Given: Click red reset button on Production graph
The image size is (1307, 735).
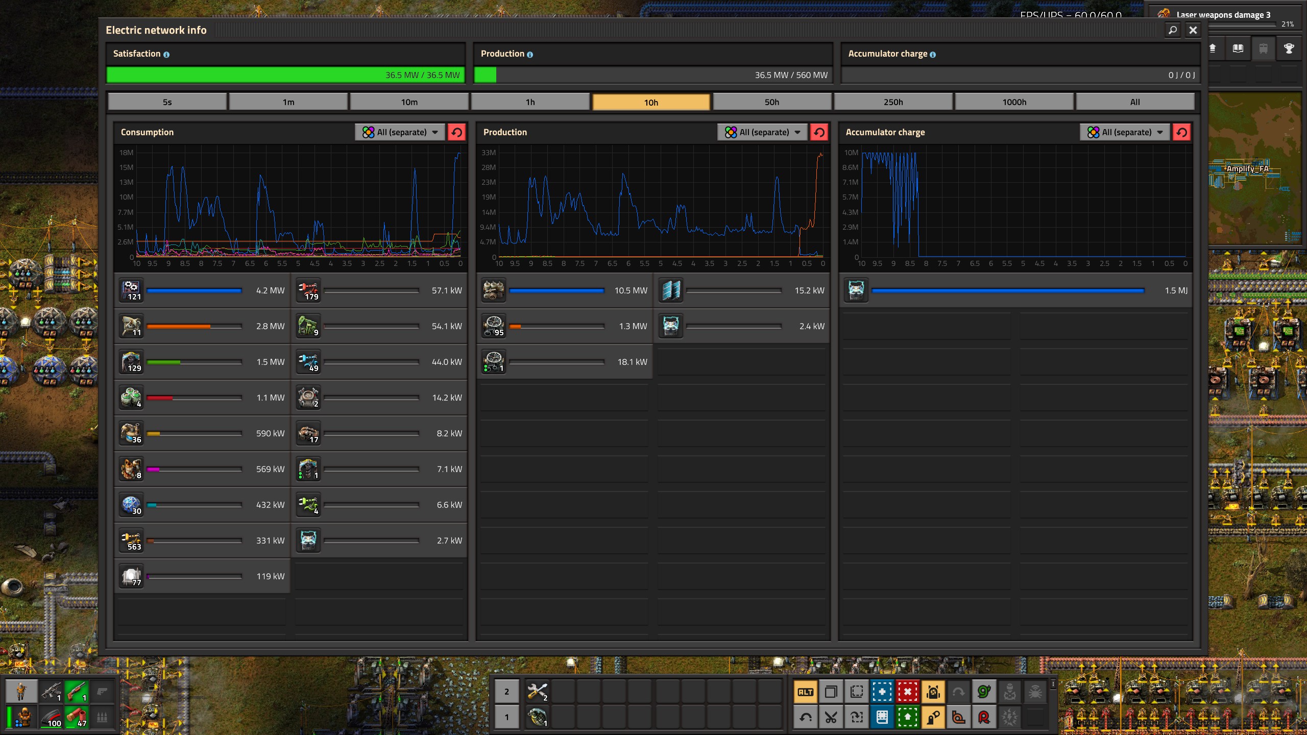Looking at the screenshot, I should coord(819,132).
